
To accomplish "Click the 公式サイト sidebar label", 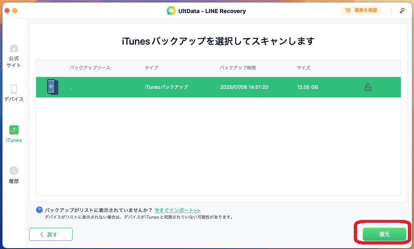I will click(14, 62).
